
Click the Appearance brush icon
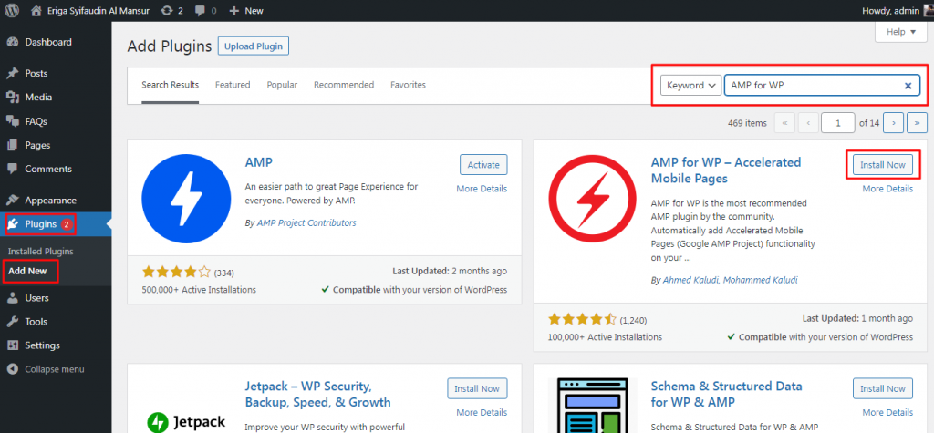13,201
